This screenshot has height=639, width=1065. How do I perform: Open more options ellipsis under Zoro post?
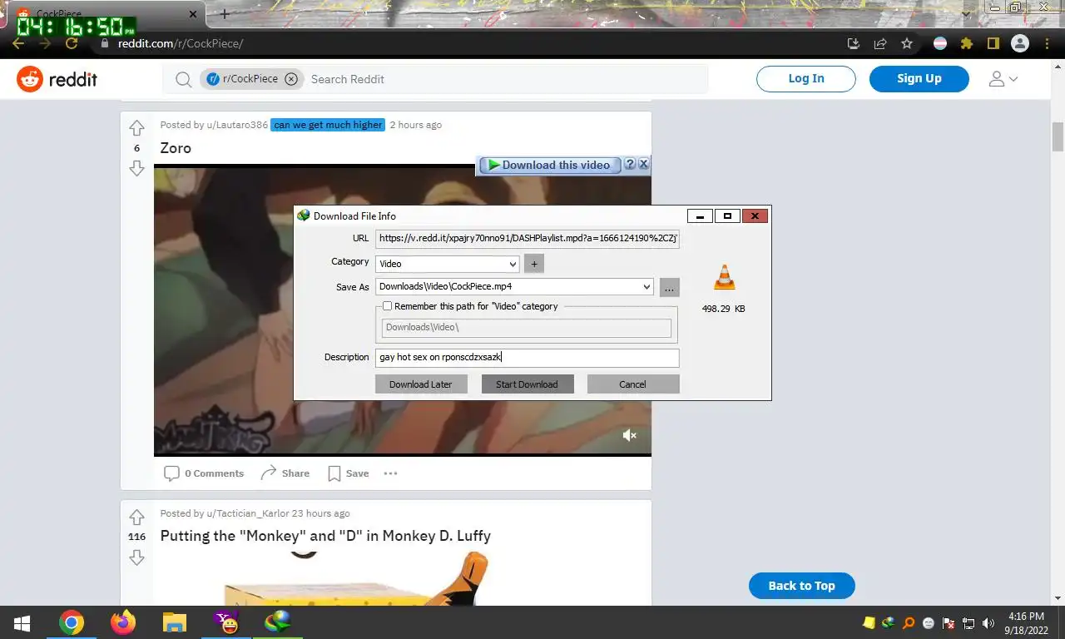(390, 473)
